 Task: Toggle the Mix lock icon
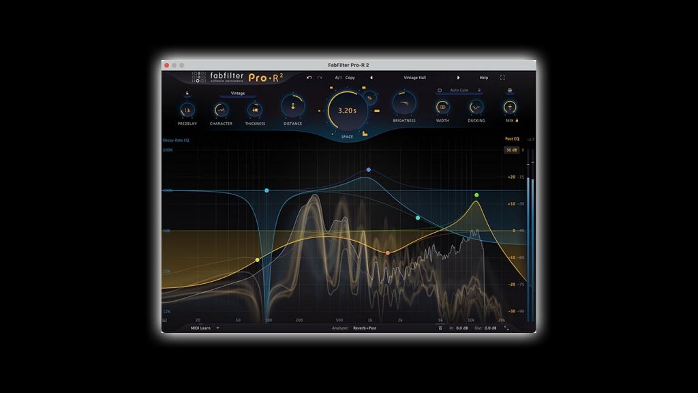click(x=517, y=120)
